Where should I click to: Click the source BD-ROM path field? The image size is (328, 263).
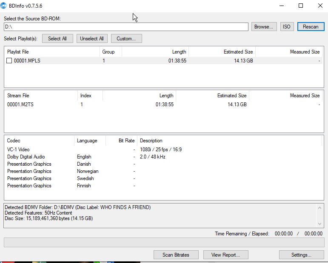click(x=126, y=27)
